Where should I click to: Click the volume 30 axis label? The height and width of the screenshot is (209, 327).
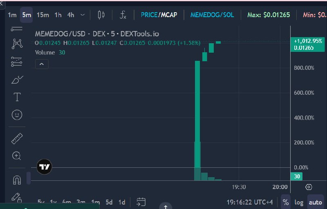[296, 176]
